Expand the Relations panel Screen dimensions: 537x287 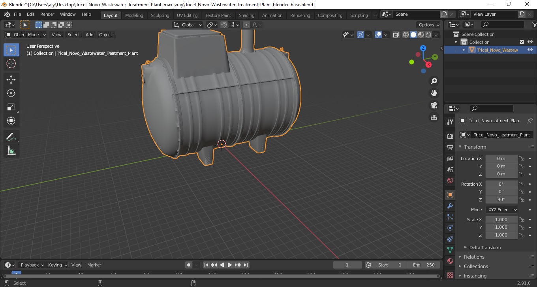coord(474,257)
